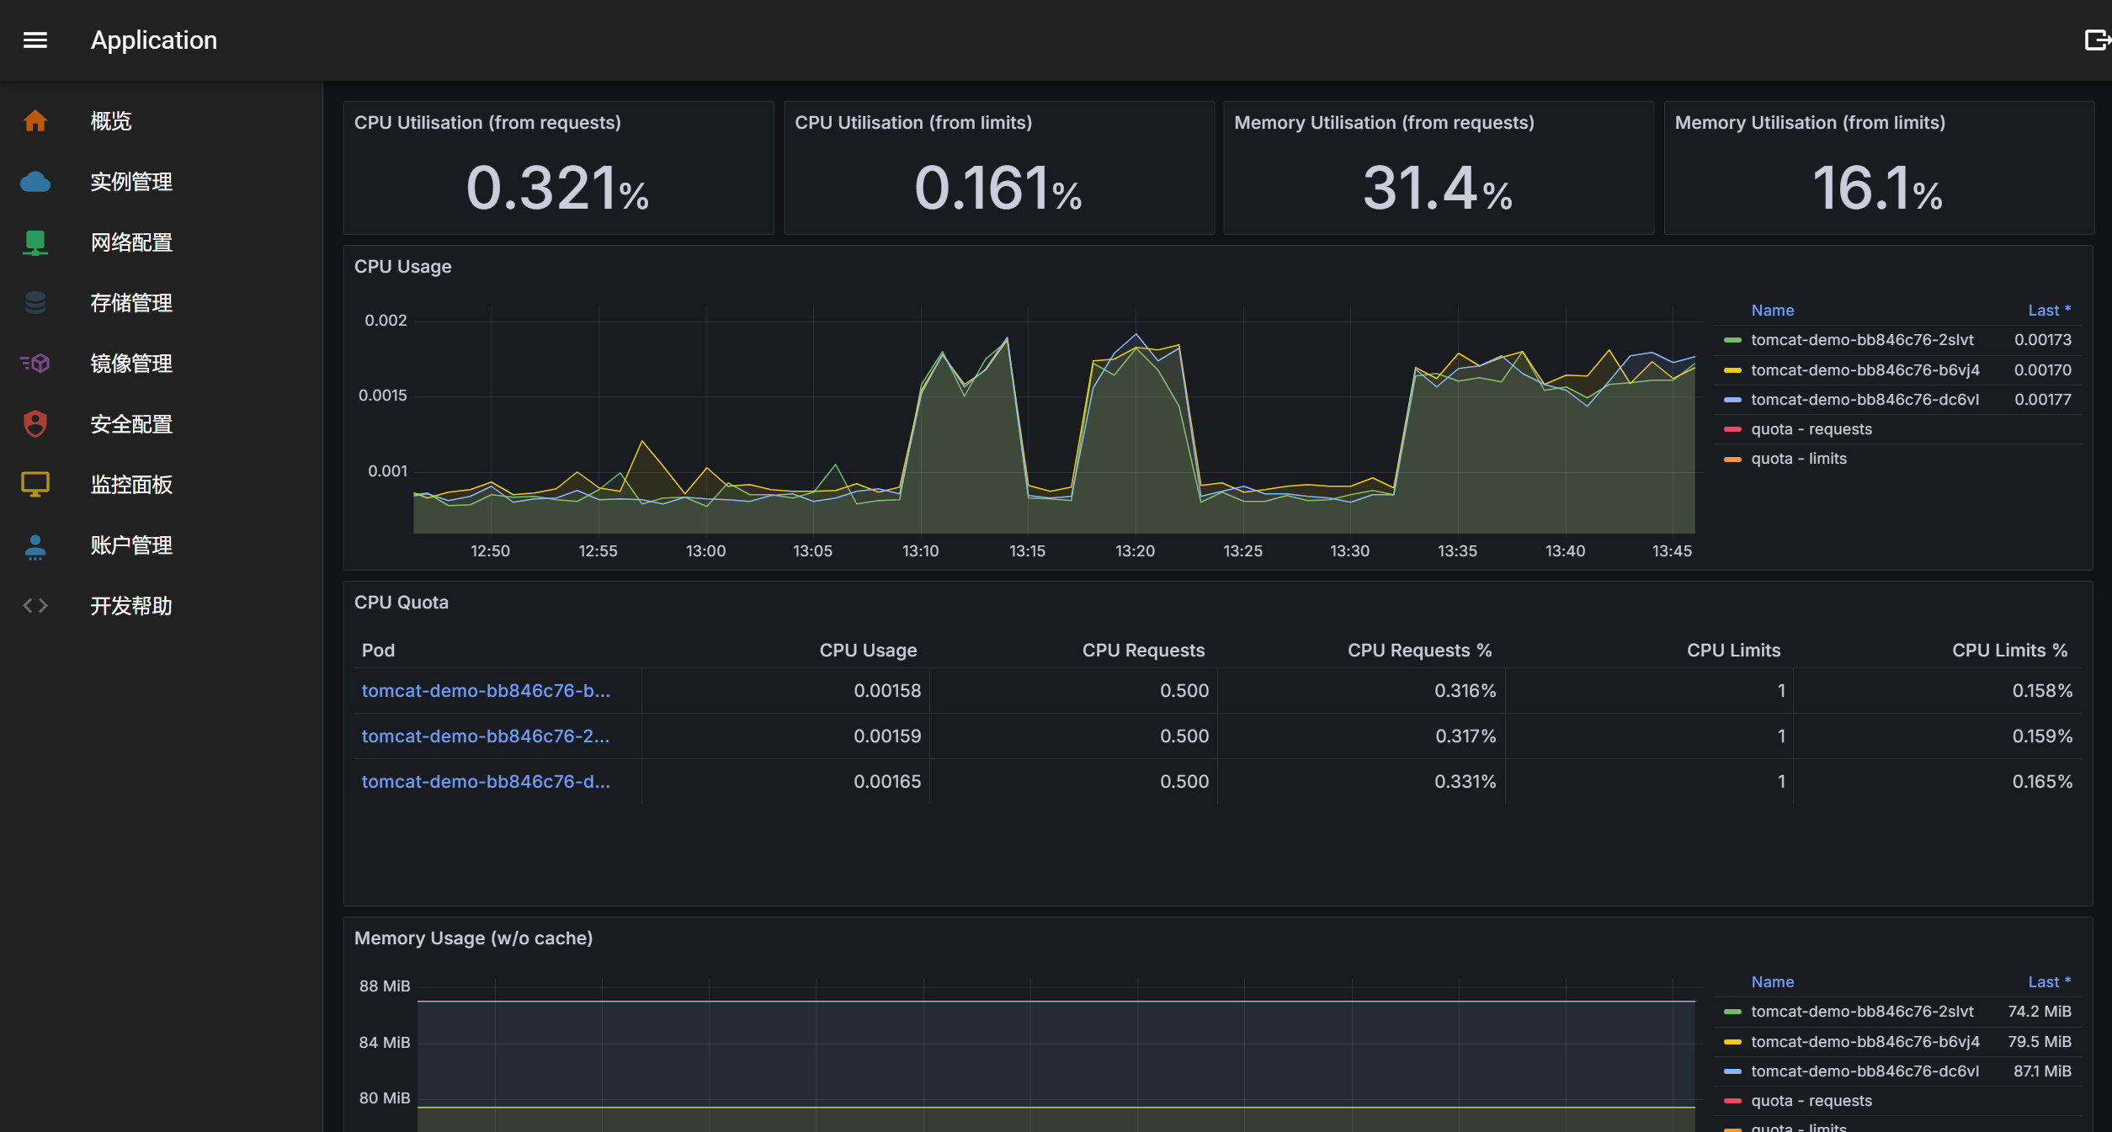This screenshot has height=1132, width=2112.
Task: Click blue swatch of dc6vl in CPU Usage legend
Action: [1732, 400]
